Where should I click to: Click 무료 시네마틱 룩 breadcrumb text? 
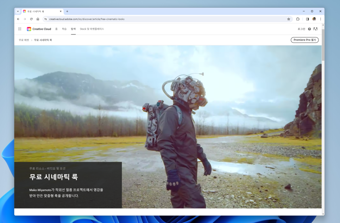coord(43,40)
